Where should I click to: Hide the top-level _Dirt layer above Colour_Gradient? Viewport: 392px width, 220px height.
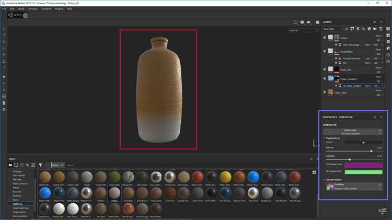click(325, 70)
